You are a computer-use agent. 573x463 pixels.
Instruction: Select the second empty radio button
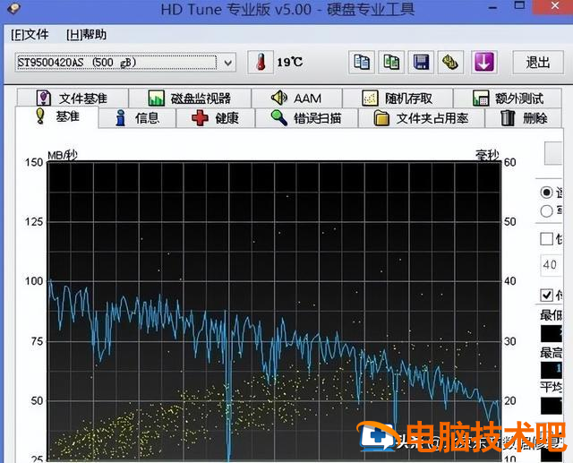[x=546, y=210]
